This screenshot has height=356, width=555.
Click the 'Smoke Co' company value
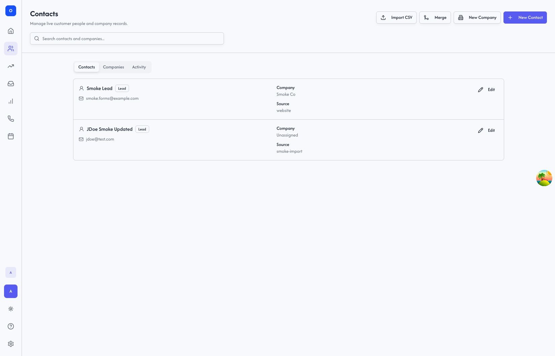pos(286,94)
